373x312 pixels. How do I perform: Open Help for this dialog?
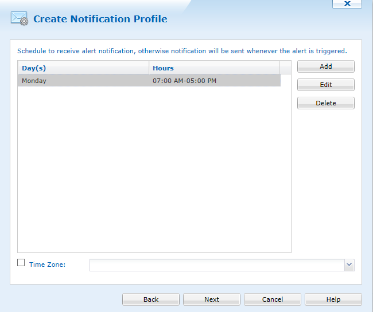[x=333, y=299]
